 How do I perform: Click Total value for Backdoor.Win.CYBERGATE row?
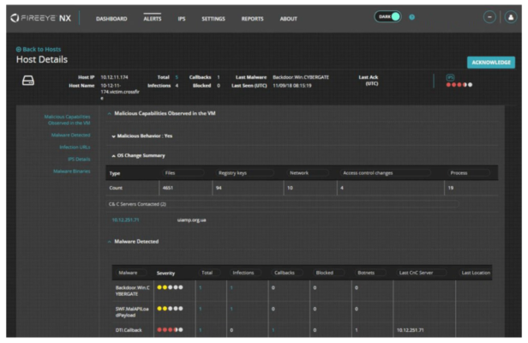[x=201, y=288]
